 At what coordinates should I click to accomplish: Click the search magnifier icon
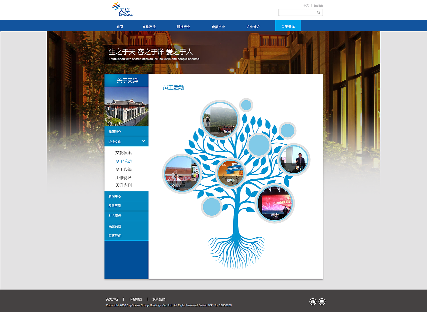(319, 12)
